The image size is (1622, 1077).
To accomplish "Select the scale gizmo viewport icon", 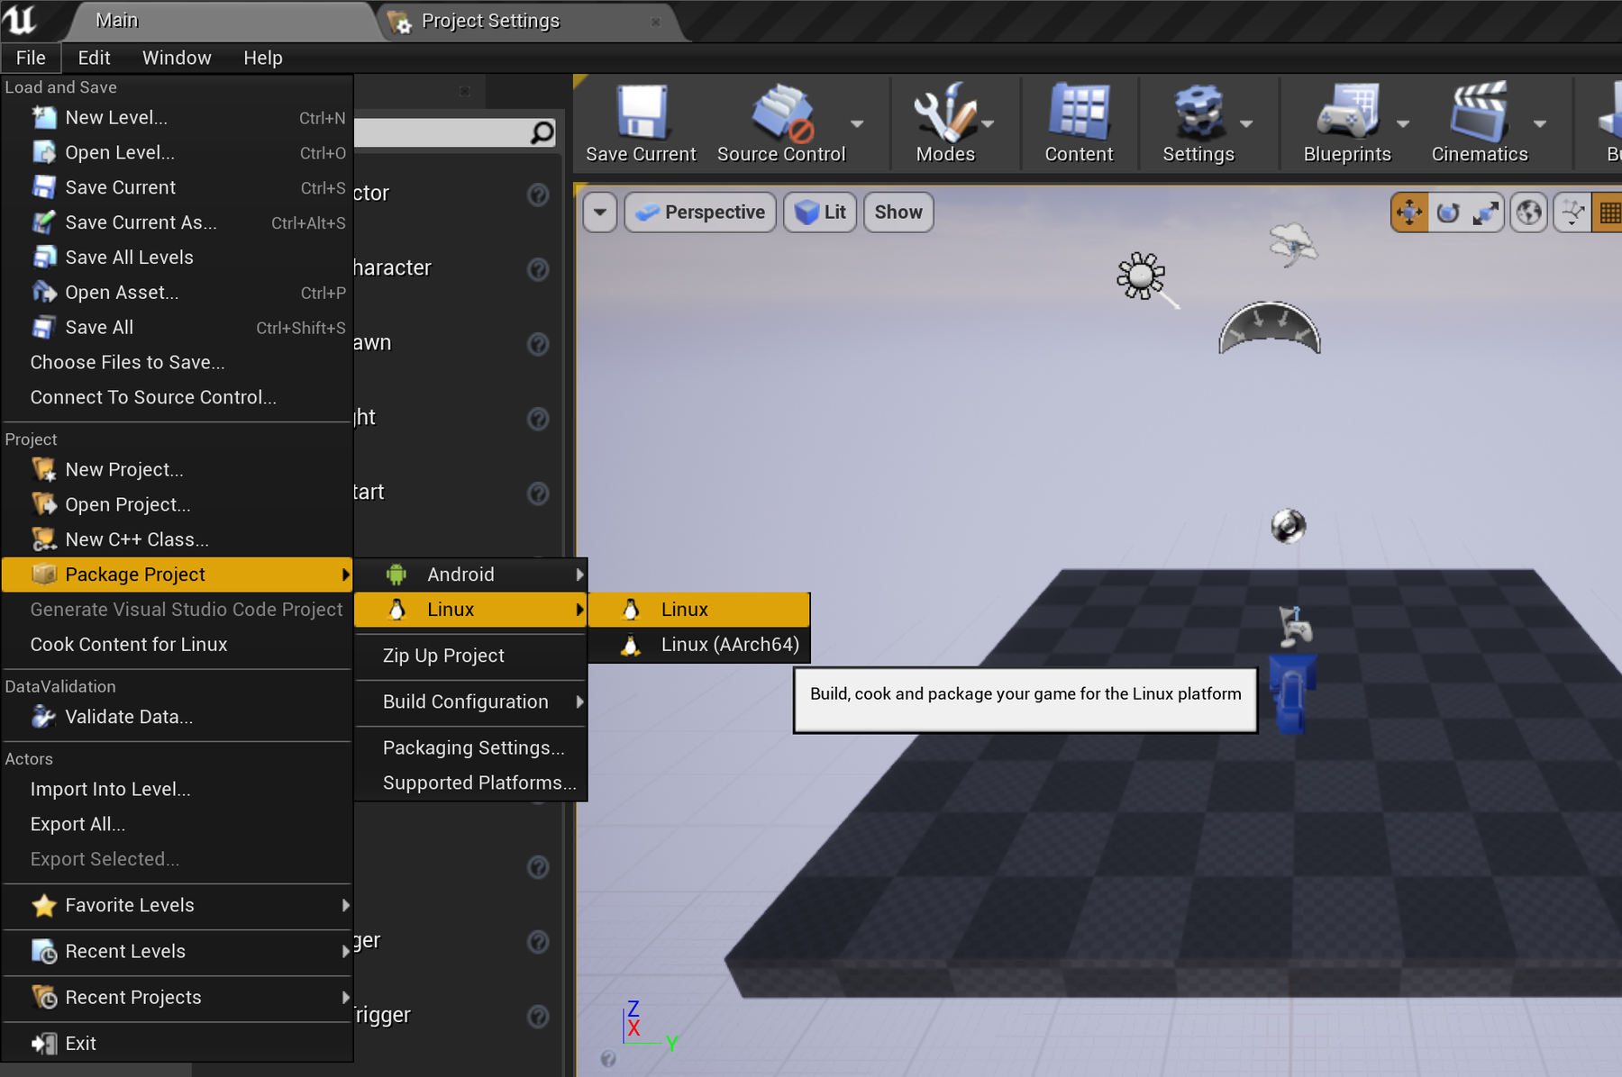I will point(1485,213).
